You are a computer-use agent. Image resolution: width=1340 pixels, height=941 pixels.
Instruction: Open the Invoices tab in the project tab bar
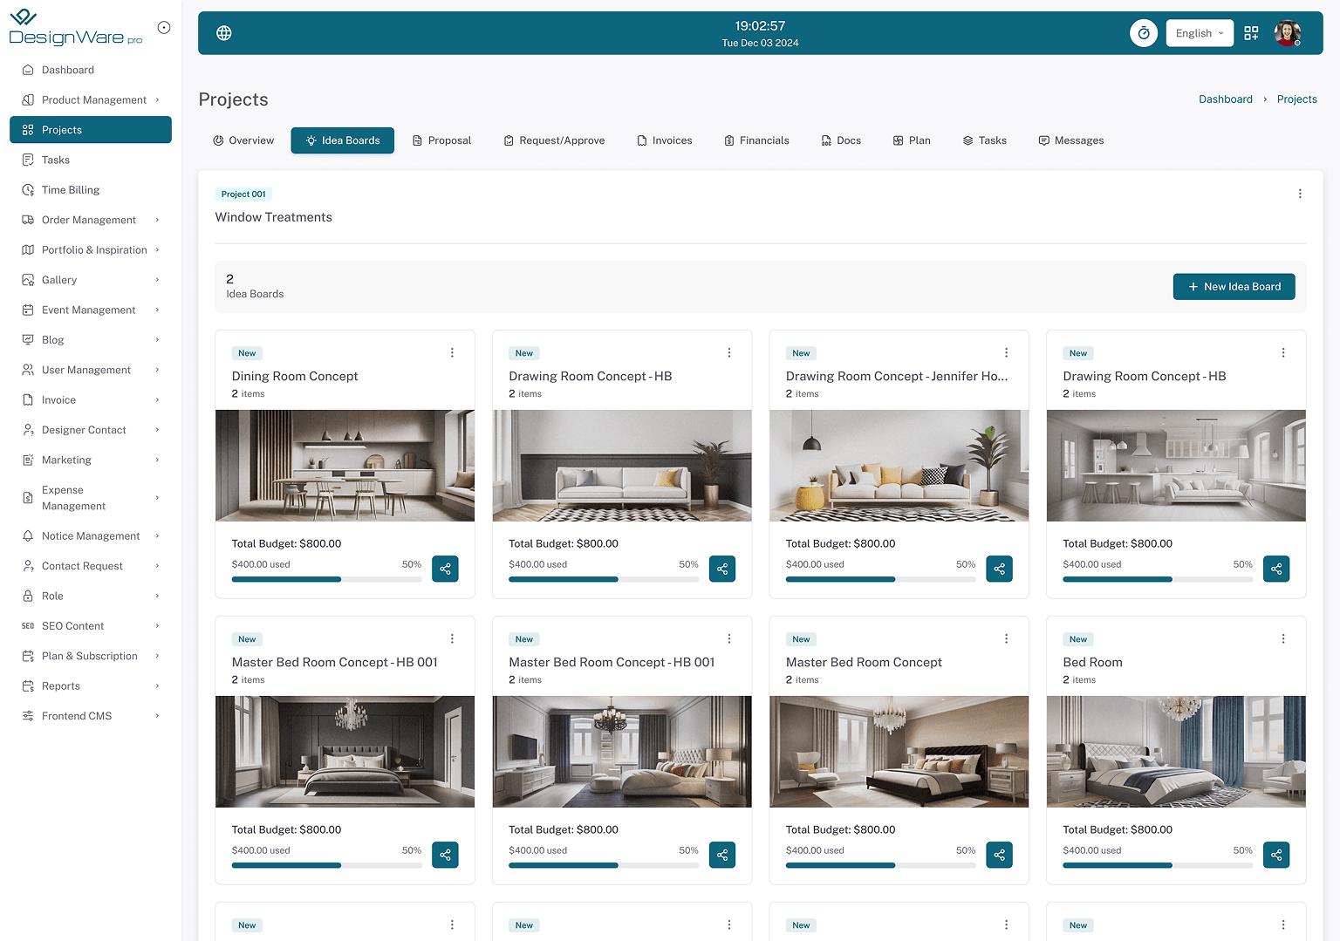point(665,140)
